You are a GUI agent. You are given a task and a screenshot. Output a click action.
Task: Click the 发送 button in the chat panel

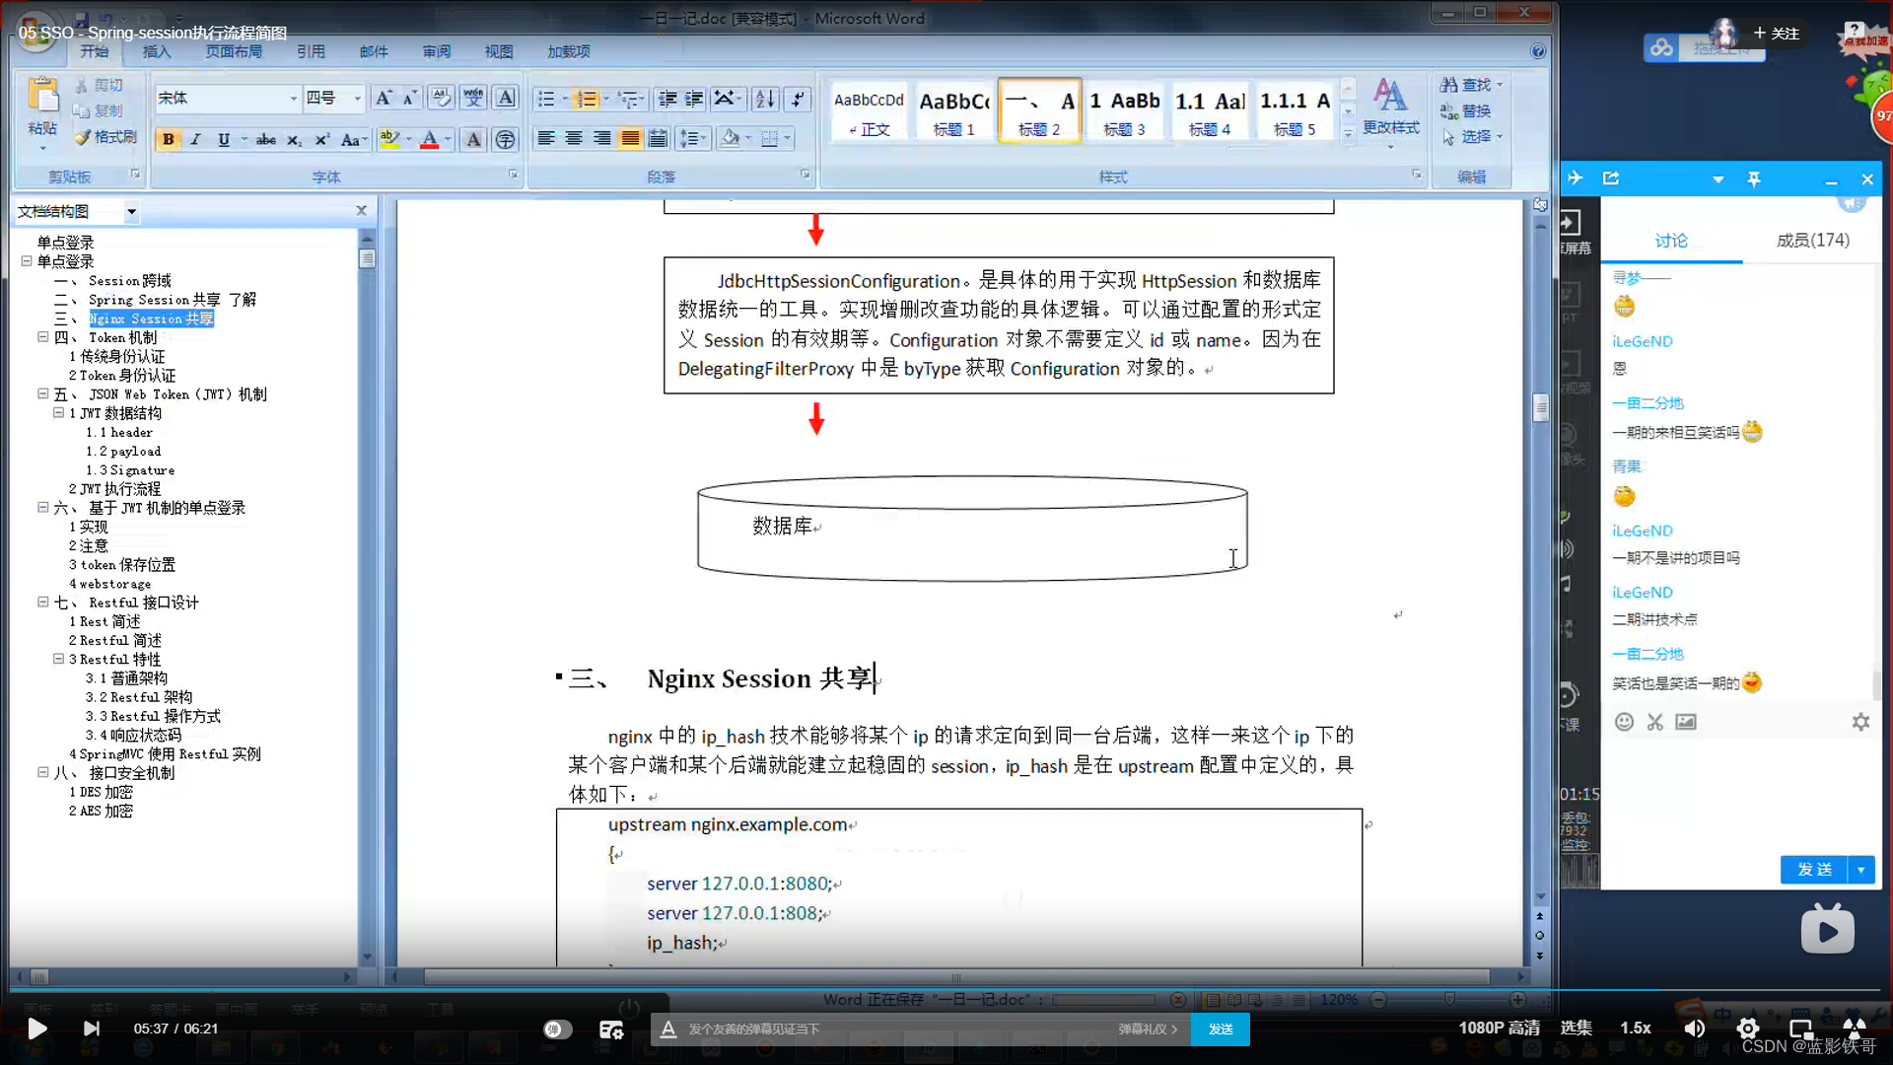click(1814, 870)
